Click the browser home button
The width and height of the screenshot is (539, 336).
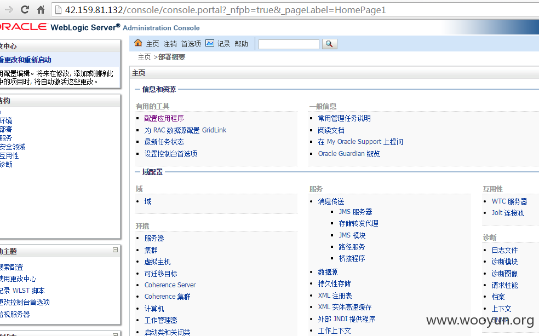click(x=41, y=10)
